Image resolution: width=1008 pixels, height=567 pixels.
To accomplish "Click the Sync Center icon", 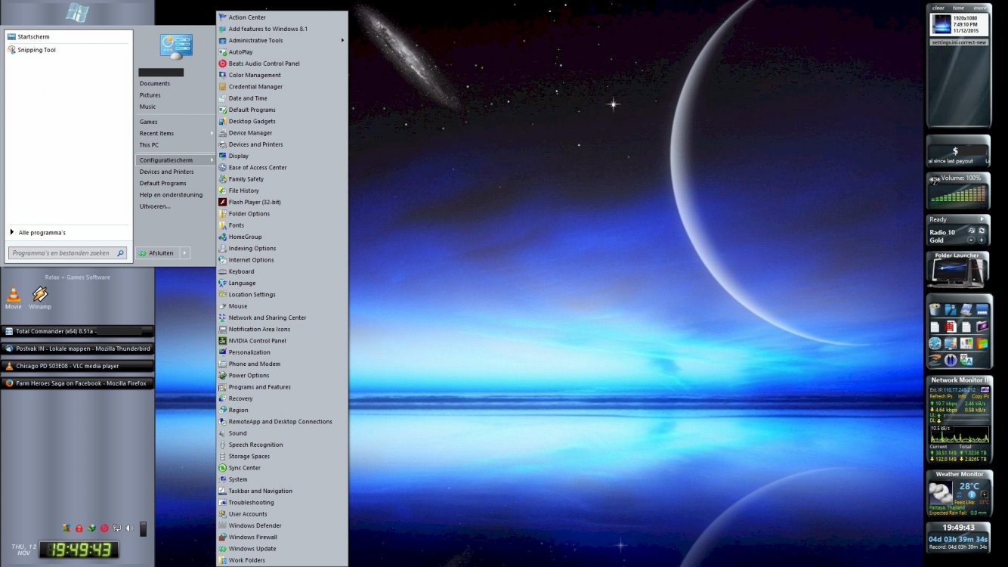I will point(222,468).
